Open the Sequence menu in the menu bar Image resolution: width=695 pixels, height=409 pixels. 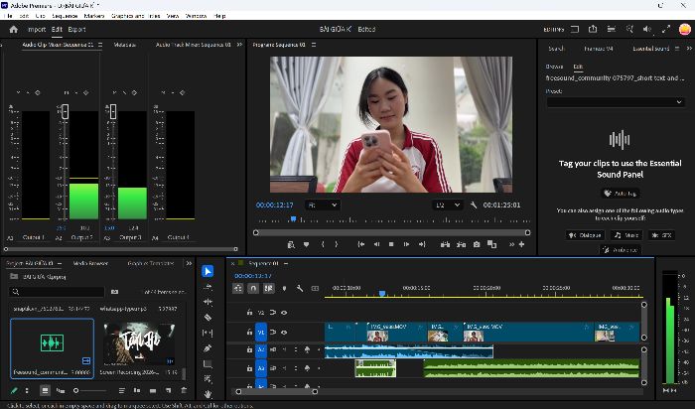[65, 16]
